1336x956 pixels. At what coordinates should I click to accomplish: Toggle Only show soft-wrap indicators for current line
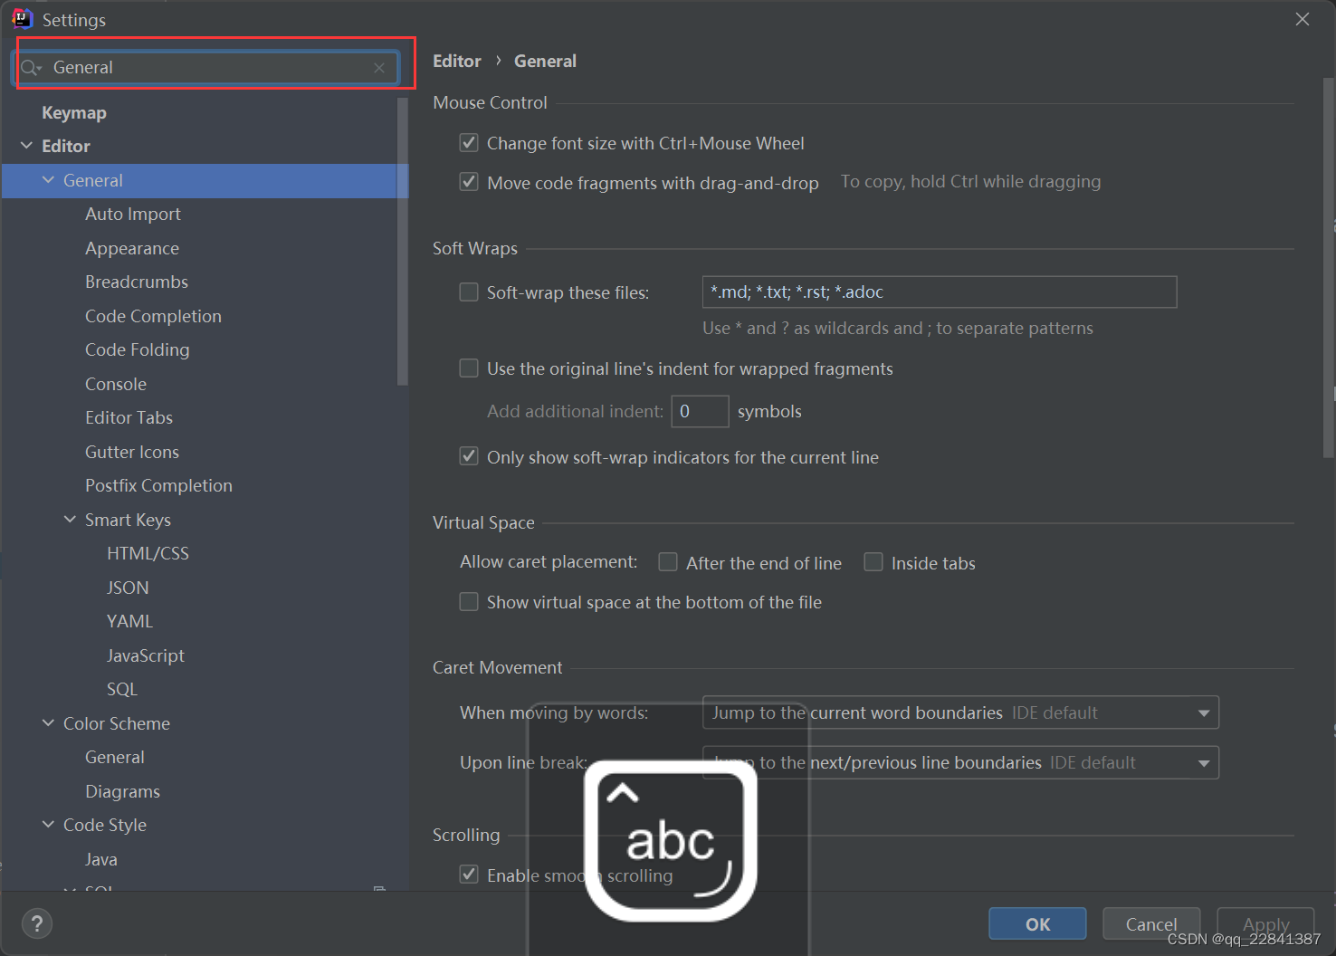point(469,455)
